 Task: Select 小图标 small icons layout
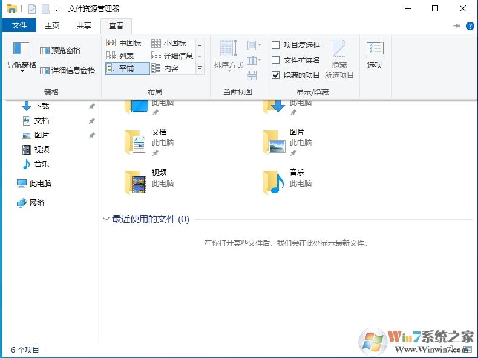tap(169, 43)
